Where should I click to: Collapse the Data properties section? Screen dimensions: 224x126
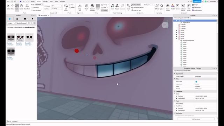click(174, 79)
